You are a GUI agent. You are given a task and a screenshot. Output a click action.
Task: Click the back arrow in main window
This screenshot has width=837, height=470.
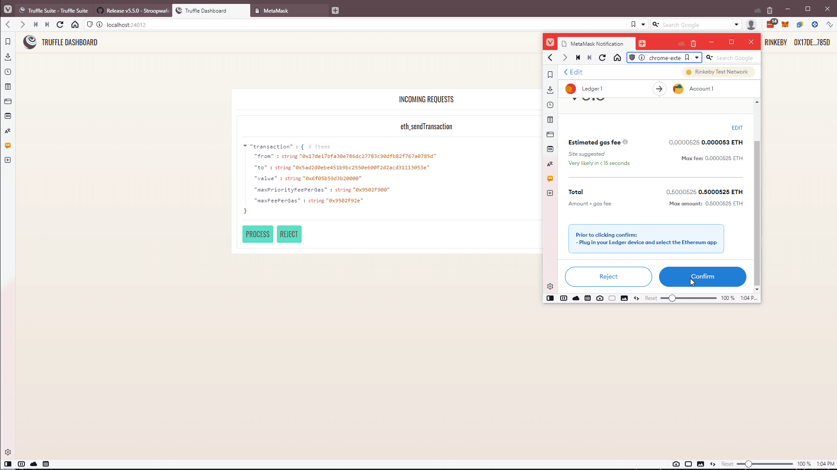click(8, 25)
